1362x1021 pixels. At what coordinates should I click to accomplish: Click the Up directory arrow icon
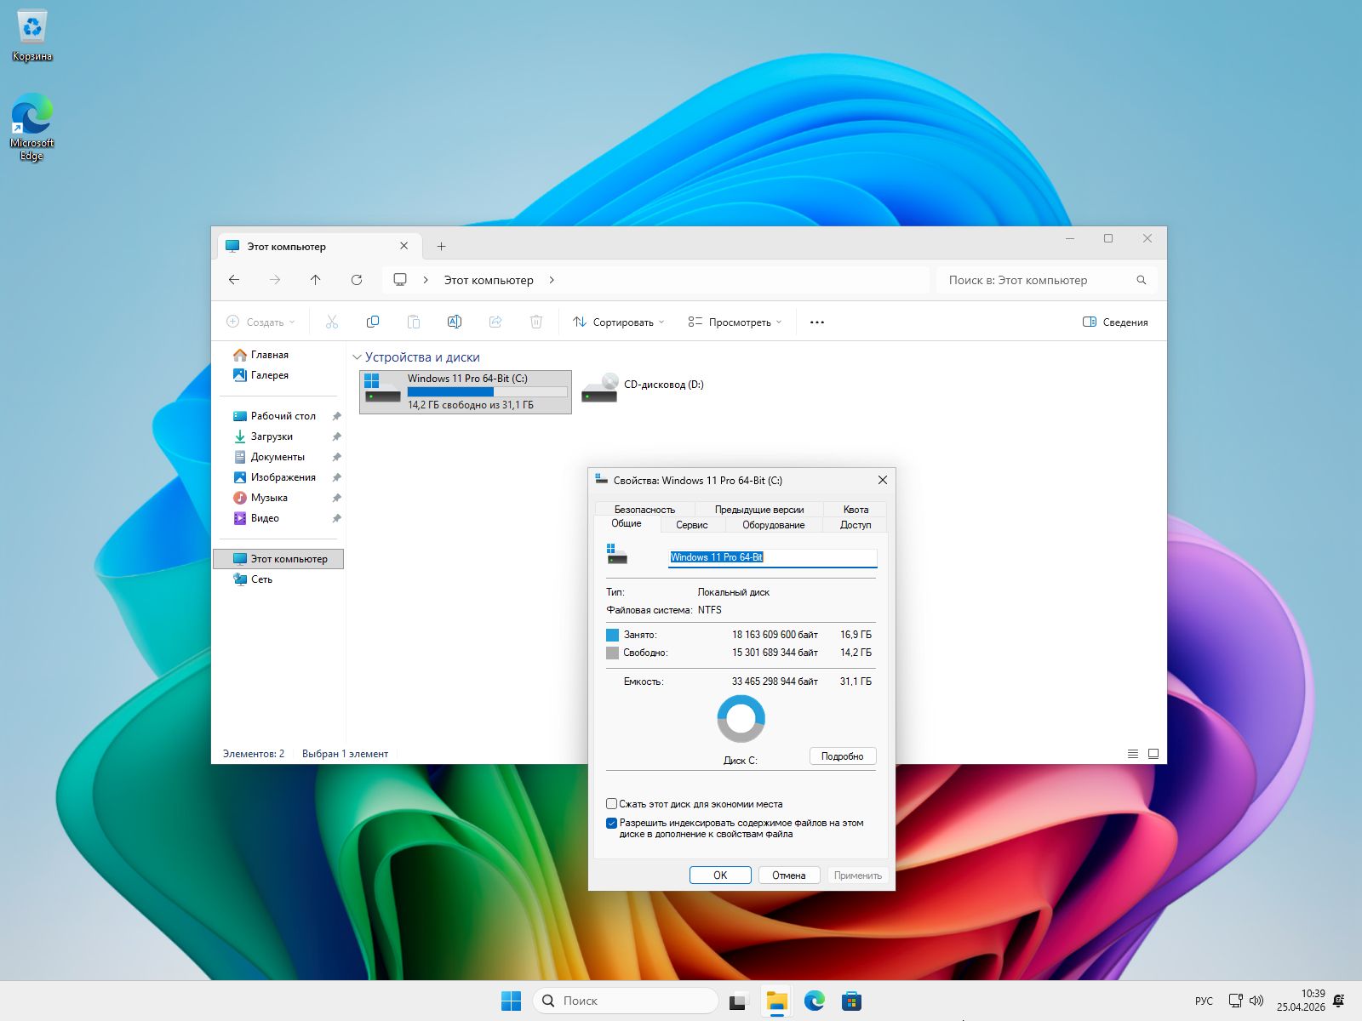coord(316,280)
